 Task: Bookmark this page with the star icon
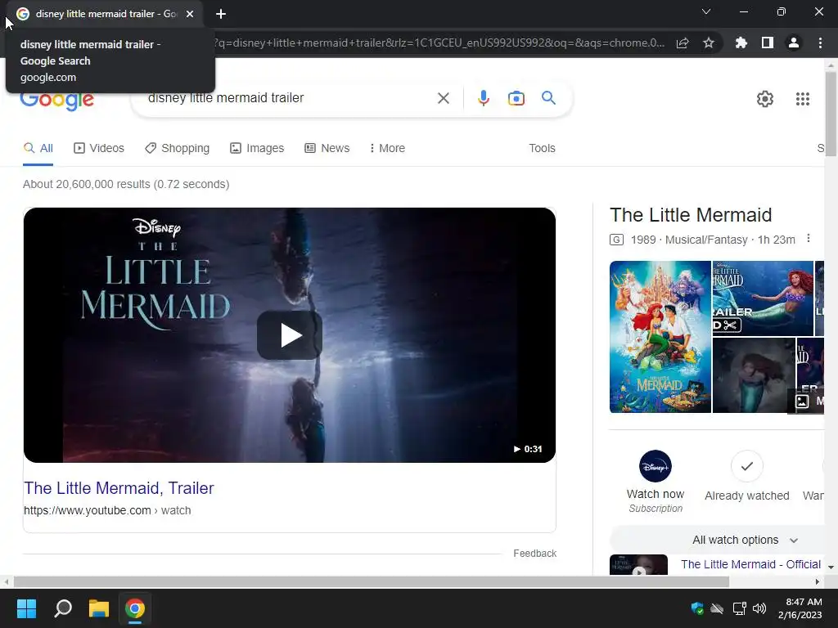click(x=708, y=43)
